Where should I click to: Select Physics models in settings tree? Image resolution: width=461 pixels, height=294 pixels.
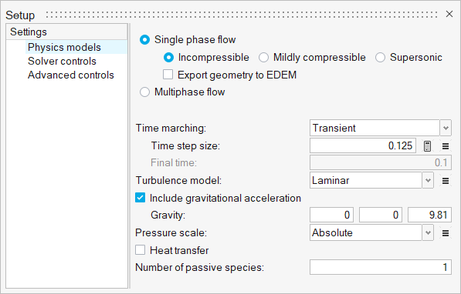pyautogui.click(x=64, y=47)
